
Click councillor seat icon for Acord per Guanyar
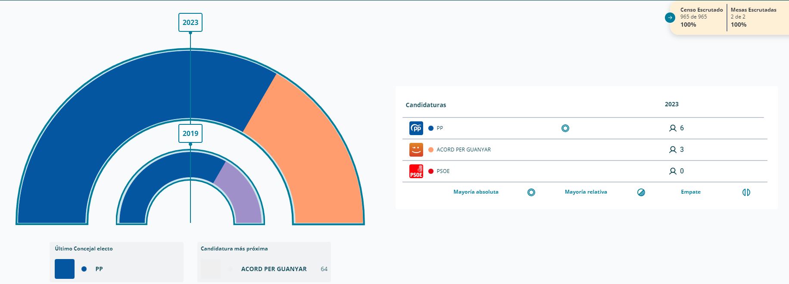tap(673, 150)
